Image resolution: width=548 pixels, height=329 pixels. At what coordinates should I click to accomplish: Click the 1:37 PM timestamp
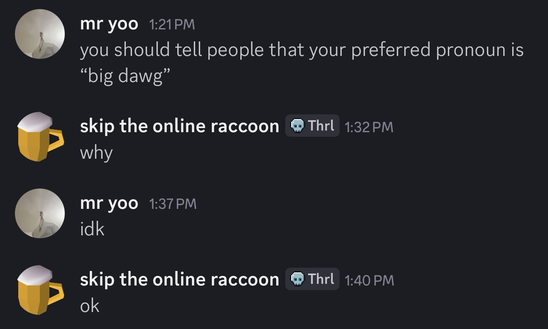point(172,204)
